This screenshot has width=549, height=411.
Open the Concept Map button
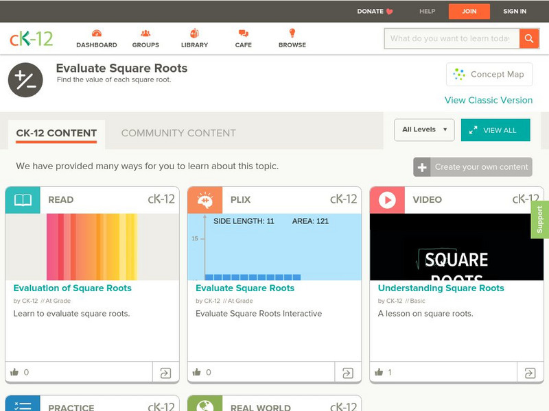coord(489,74)
